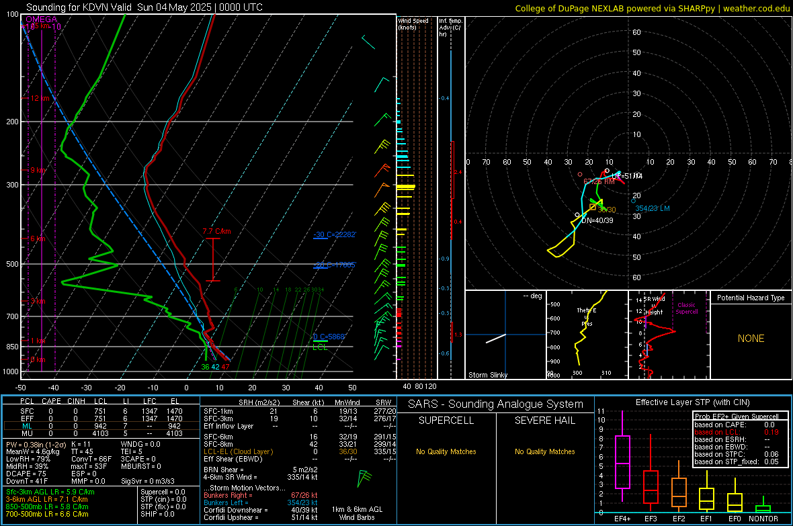
Task: Select the '3 km' height marker
Action: (x=38, y=302)
